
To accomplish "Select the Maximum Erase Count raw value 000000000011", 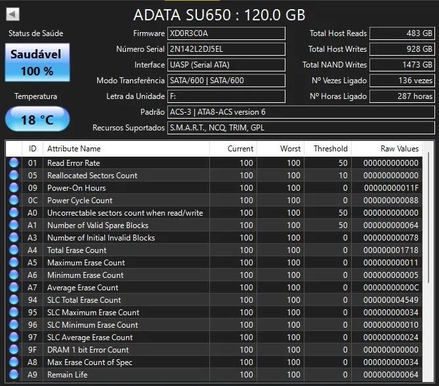I will [x=391, y=263].
